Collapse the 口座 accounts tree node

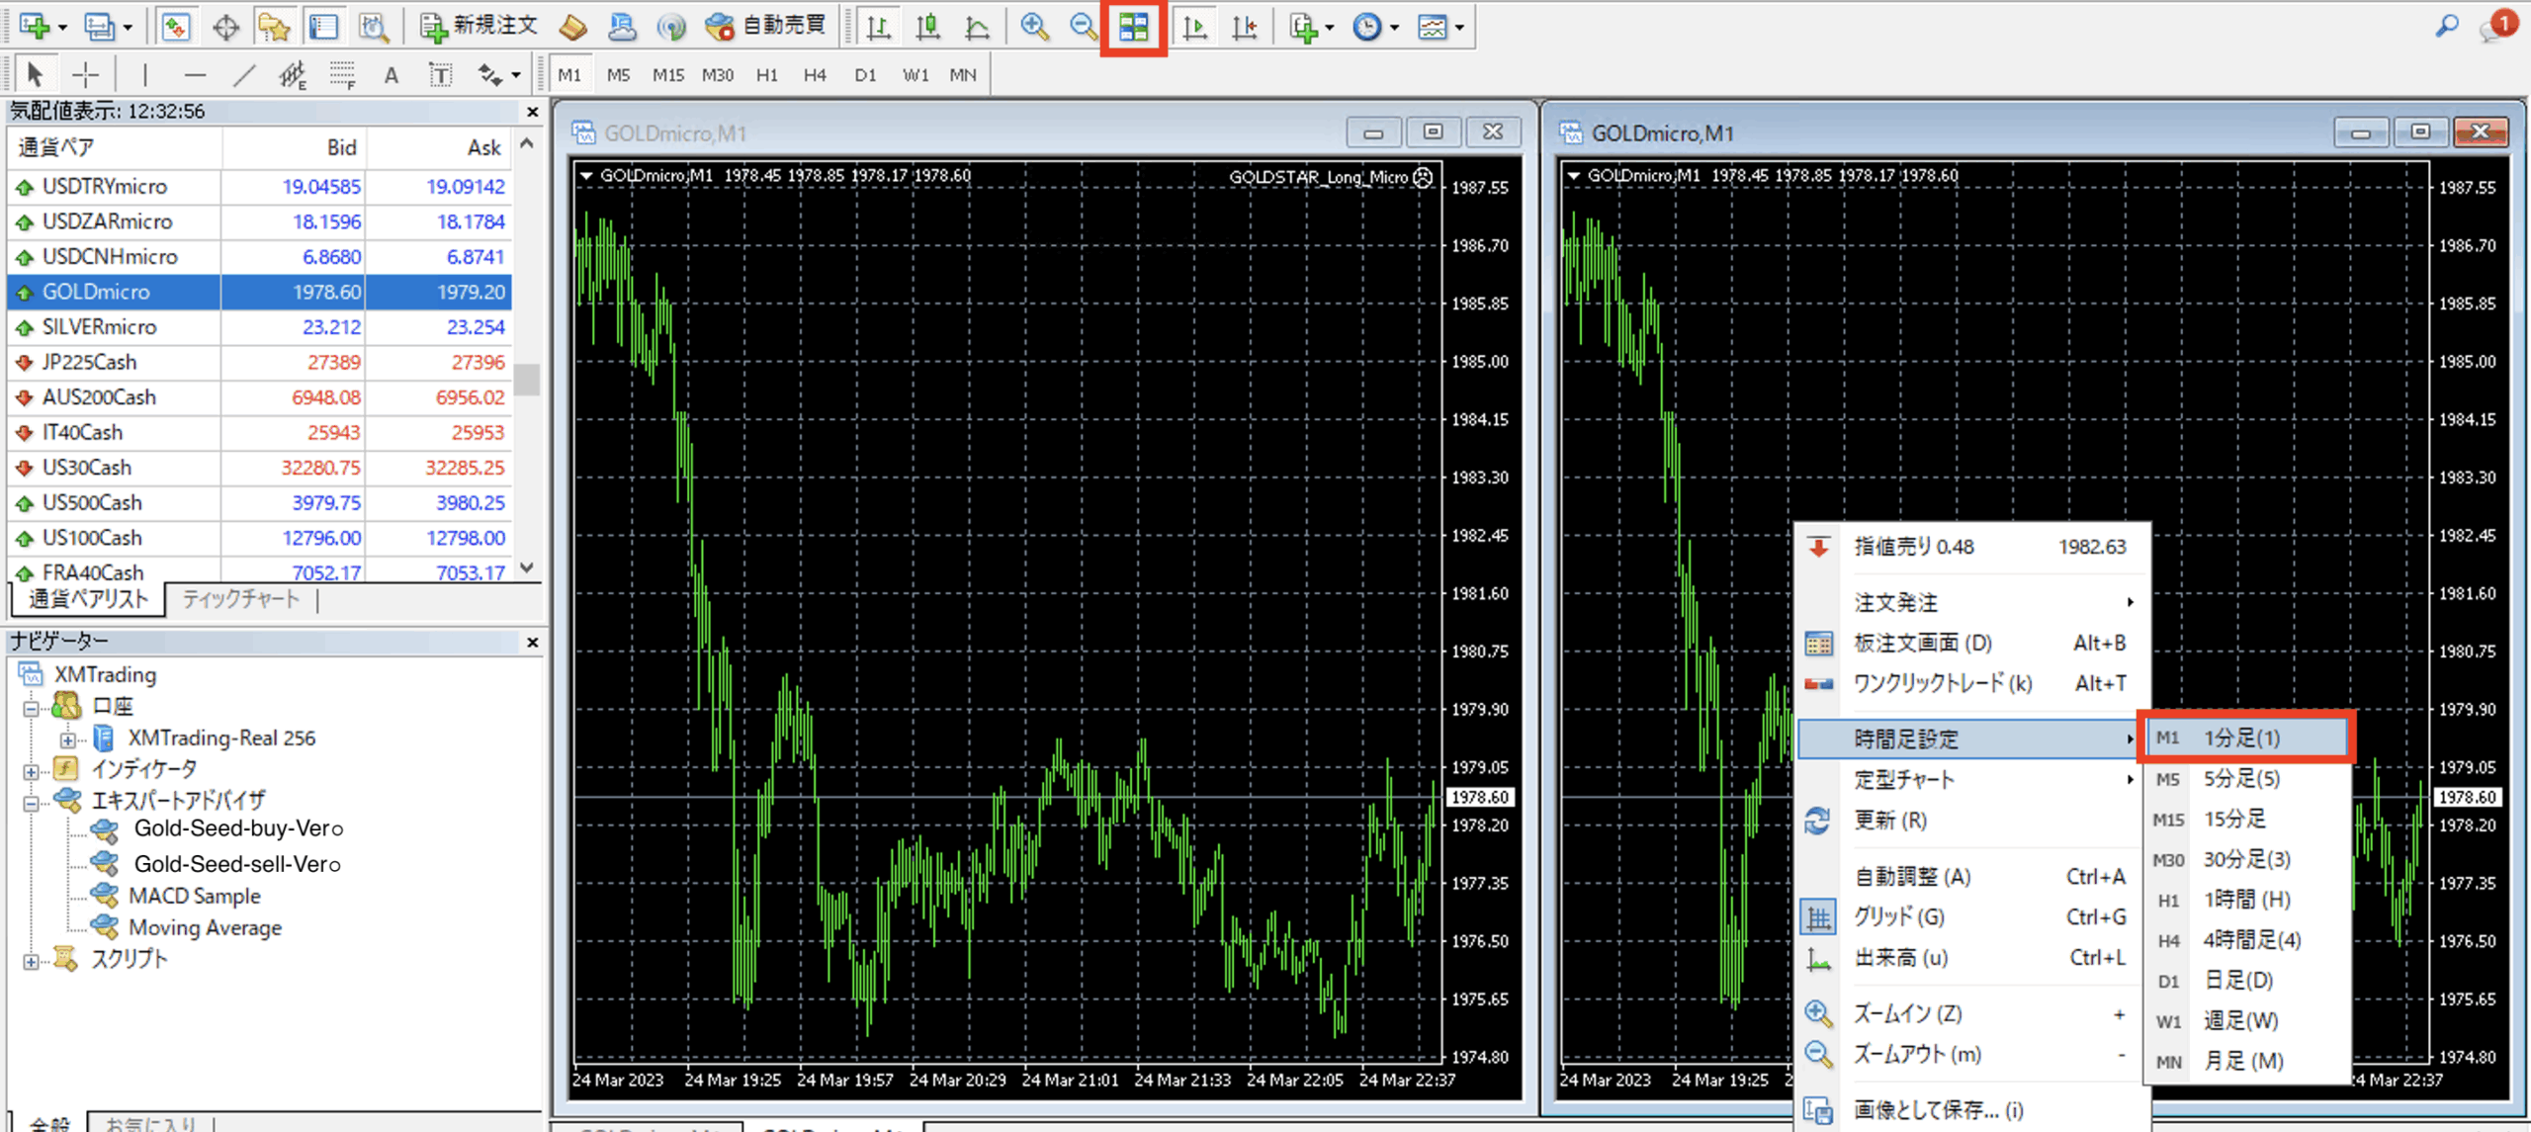(32, 708)
